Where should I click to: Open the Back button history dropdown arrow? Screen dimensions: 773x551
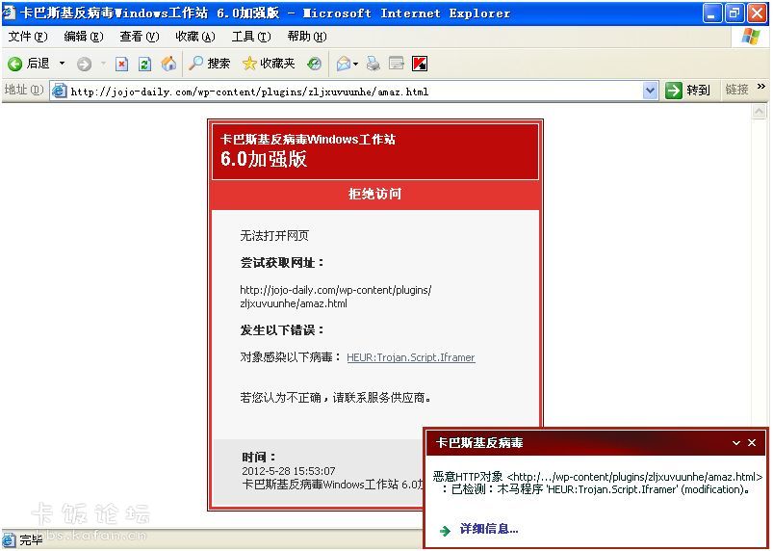(x=63, y=64)
